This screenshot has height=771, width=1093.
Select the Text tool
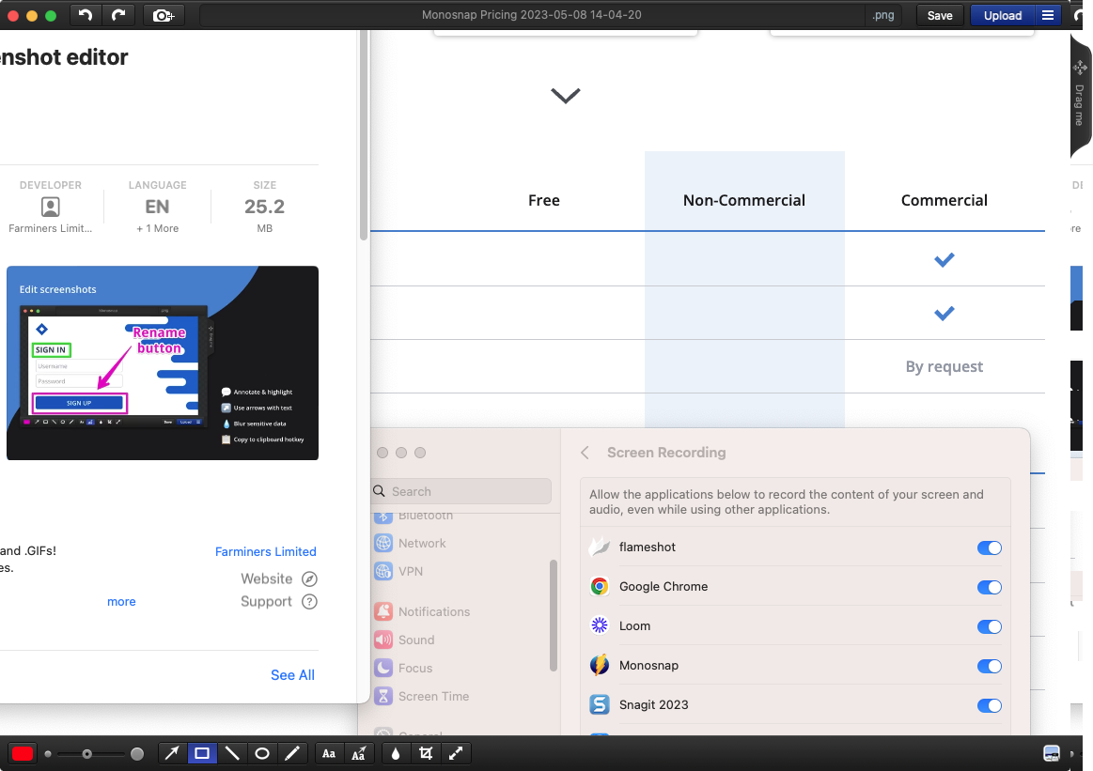point(329,753)
